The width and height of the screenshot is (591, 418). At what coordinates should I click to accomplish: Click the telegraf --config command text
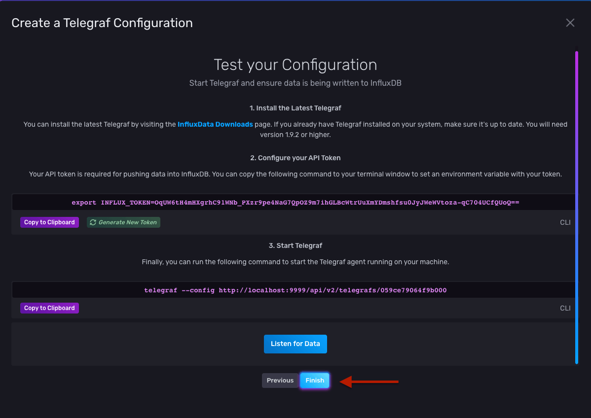(x=295, y=290)
